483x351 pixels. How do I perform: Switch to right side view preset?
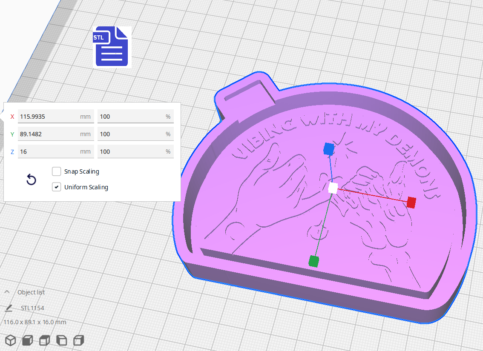pos(78,340)
